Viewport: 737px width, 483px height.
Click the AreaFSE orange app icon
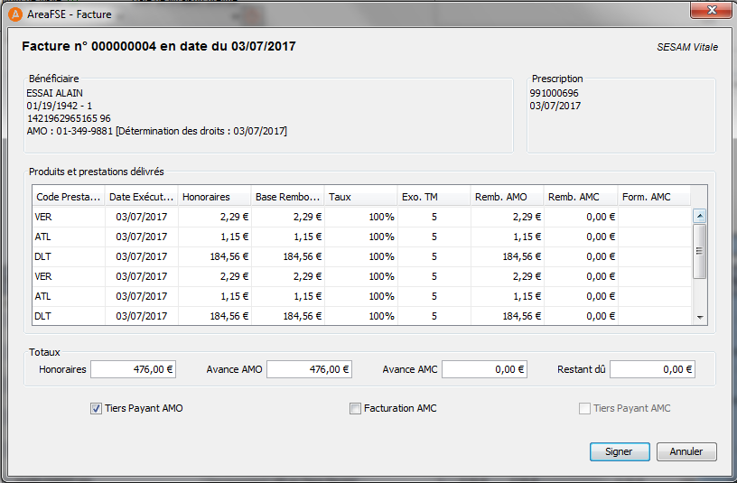pyautogui.click(x=15, y=14)
